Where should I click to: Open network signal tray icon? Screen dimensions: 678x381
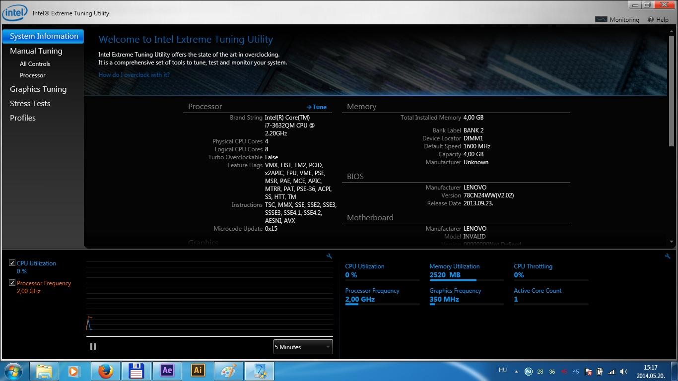[x=612, y=372]
